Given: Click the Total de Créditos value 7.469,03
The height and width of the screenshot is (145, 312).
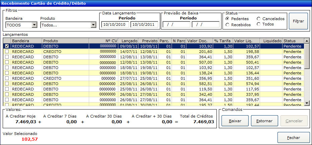Looking at the screenshot, I should coord(204,122).
